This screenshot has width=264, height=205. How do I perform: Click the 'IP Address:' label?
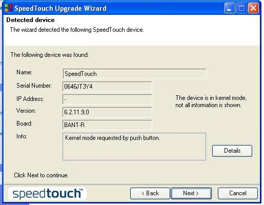30,99
